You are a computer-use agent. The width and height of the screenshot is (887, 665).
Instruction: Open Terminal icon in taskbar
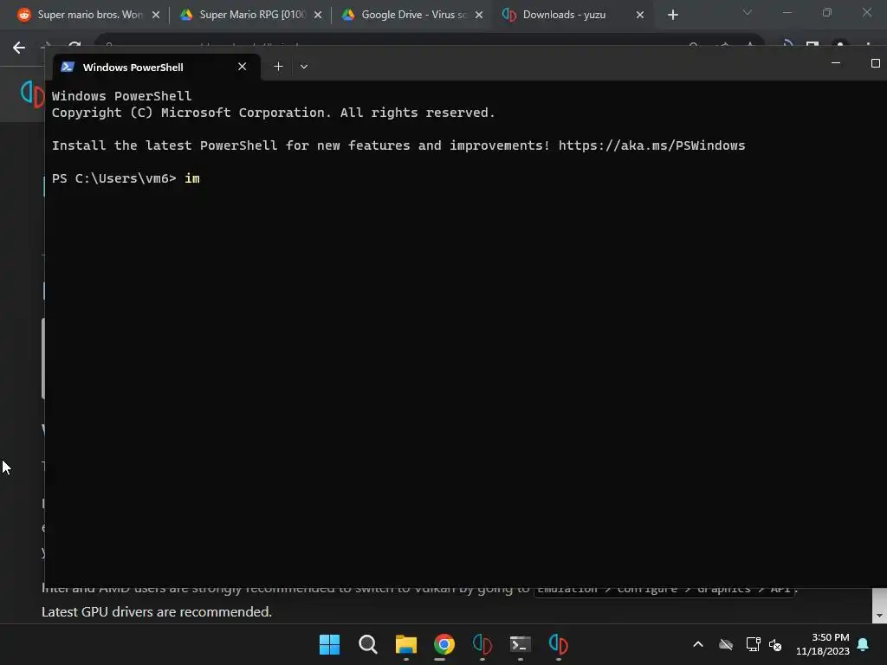click(x=521, y=644)
